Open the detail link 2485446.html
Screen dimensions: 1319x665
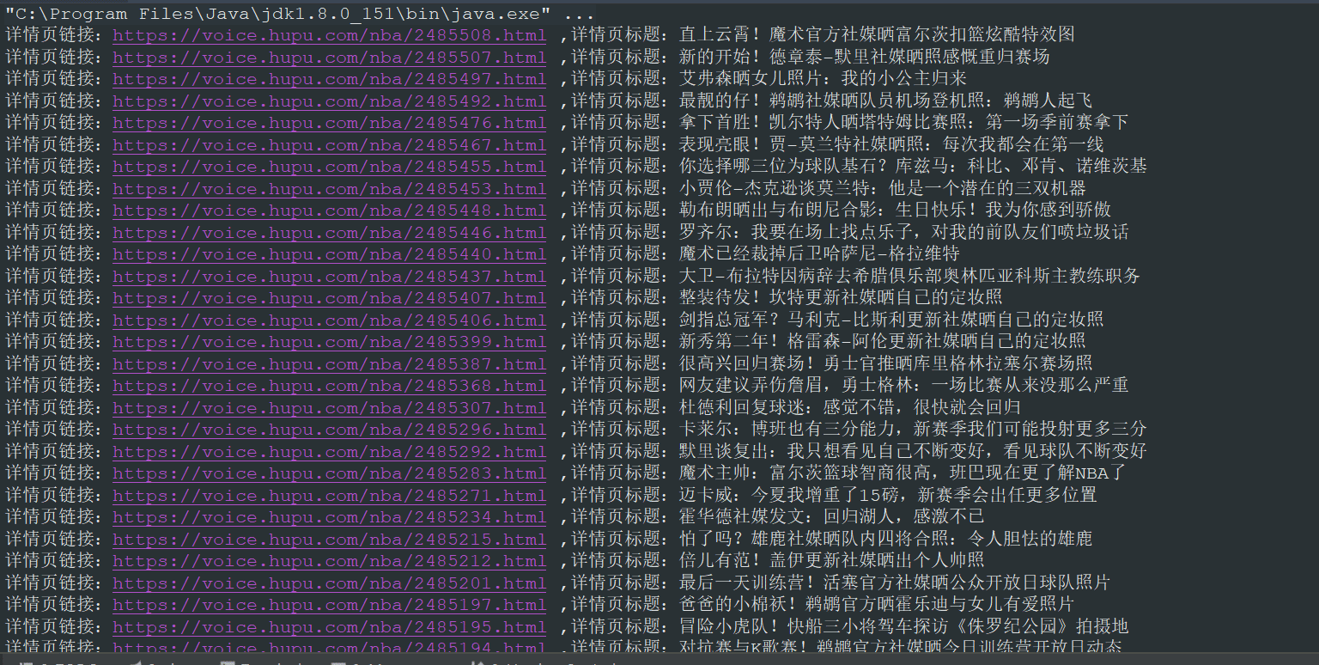(330, 233)
